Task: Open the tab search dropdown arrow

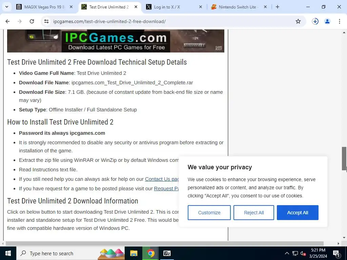Action: [7, 7]
